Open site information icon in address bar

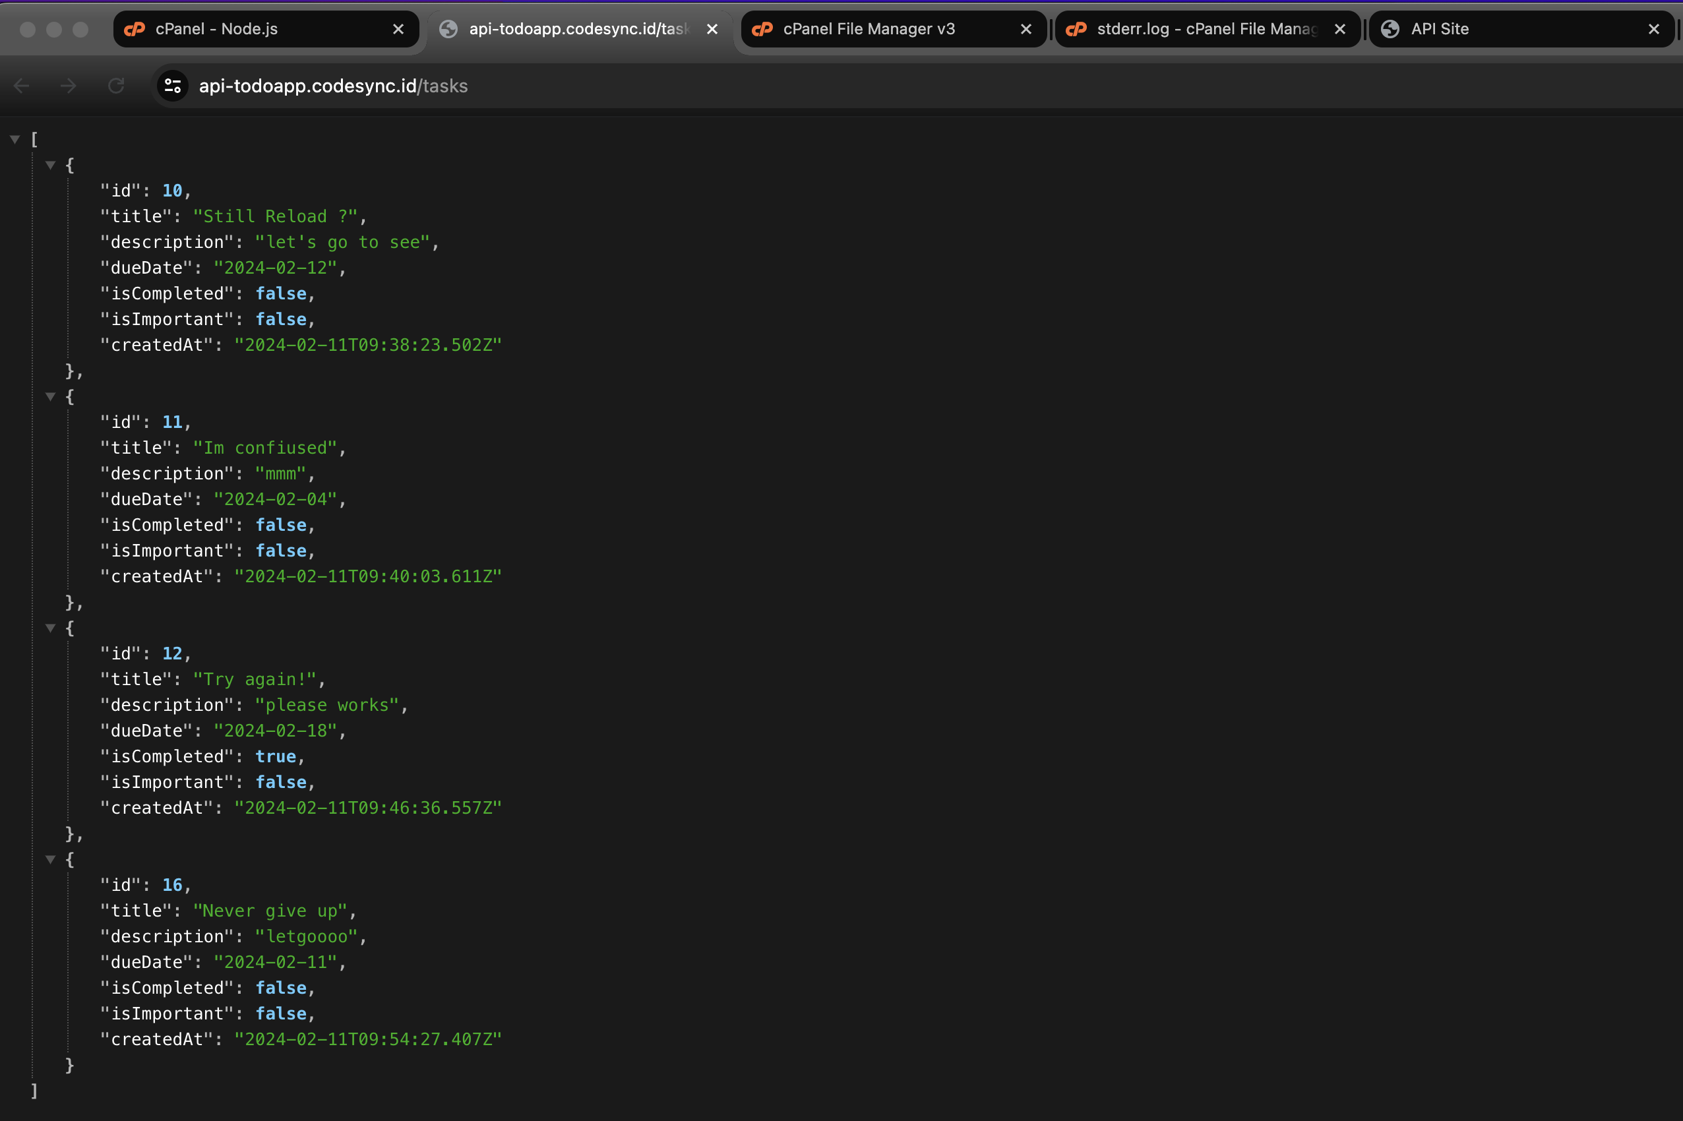pyautogui.click(x=172, y=86)
